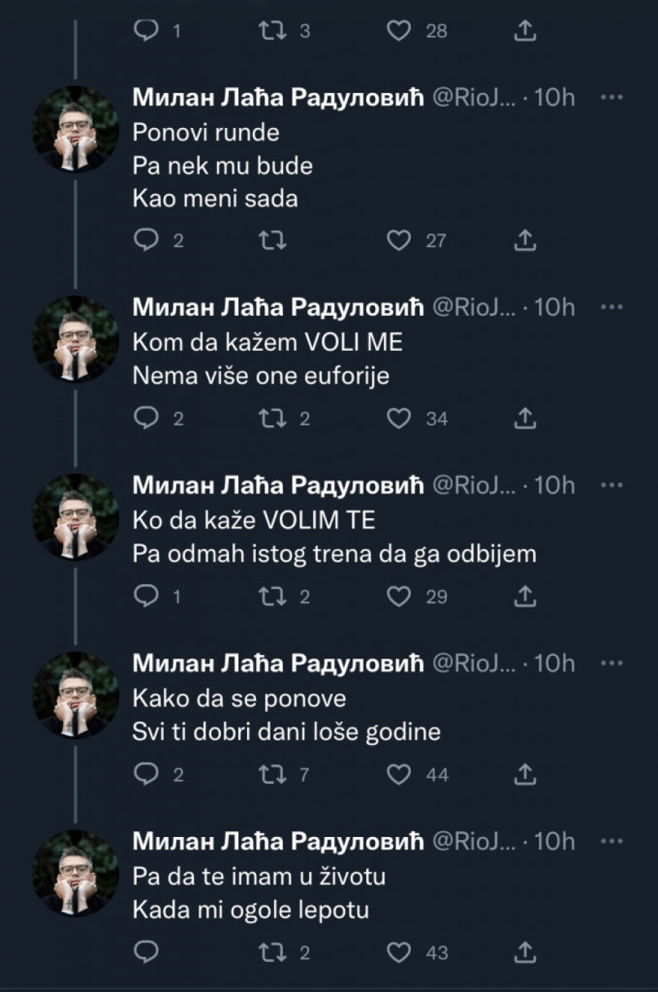Image resolution: width=658 pixels, height=992 pixels.
Task: Reply to the 'Pa da te imam u životu' tweet
Action: click(x=147, y=953)
